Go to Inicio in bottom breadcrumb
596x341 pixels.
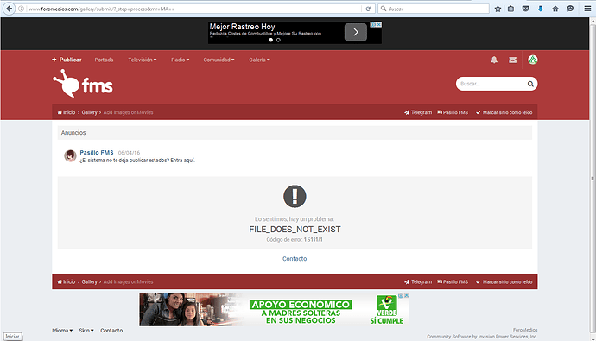click(x=67, y=281)
